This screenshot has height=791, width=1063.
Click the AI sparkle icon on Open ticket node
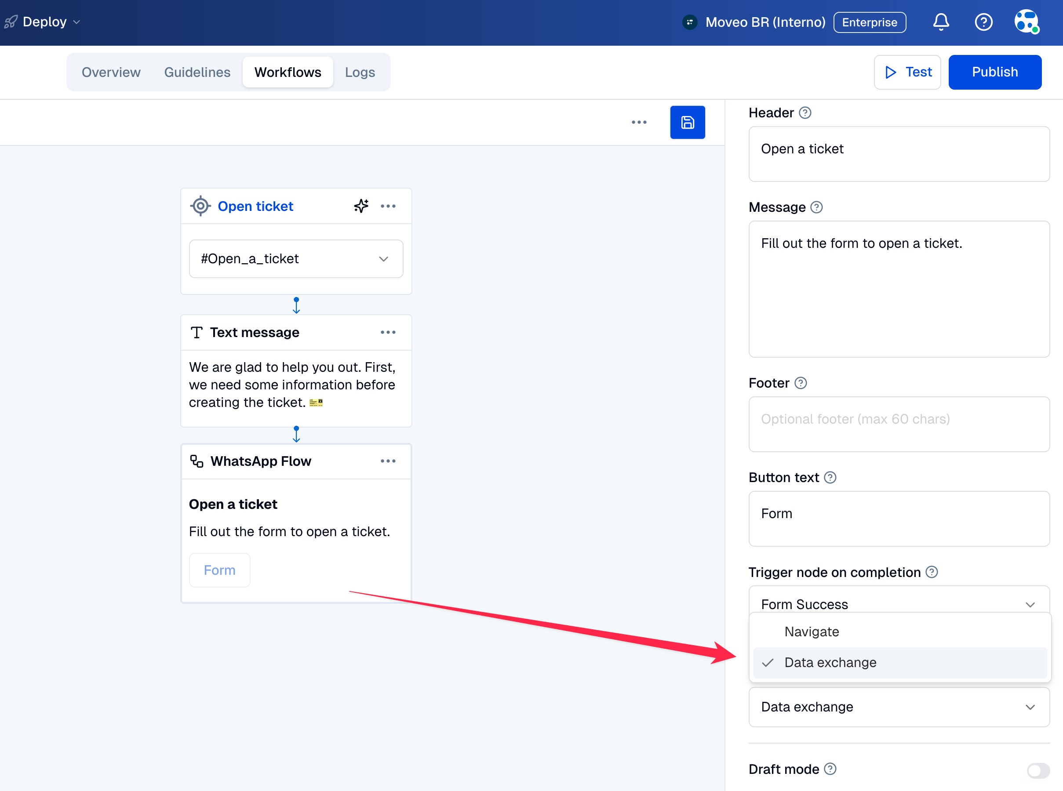(361, 206)
